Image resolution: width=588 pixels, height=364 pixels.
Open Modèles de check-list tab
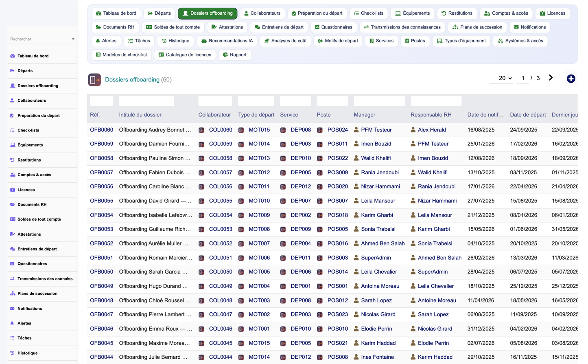[x=121, y=55]
